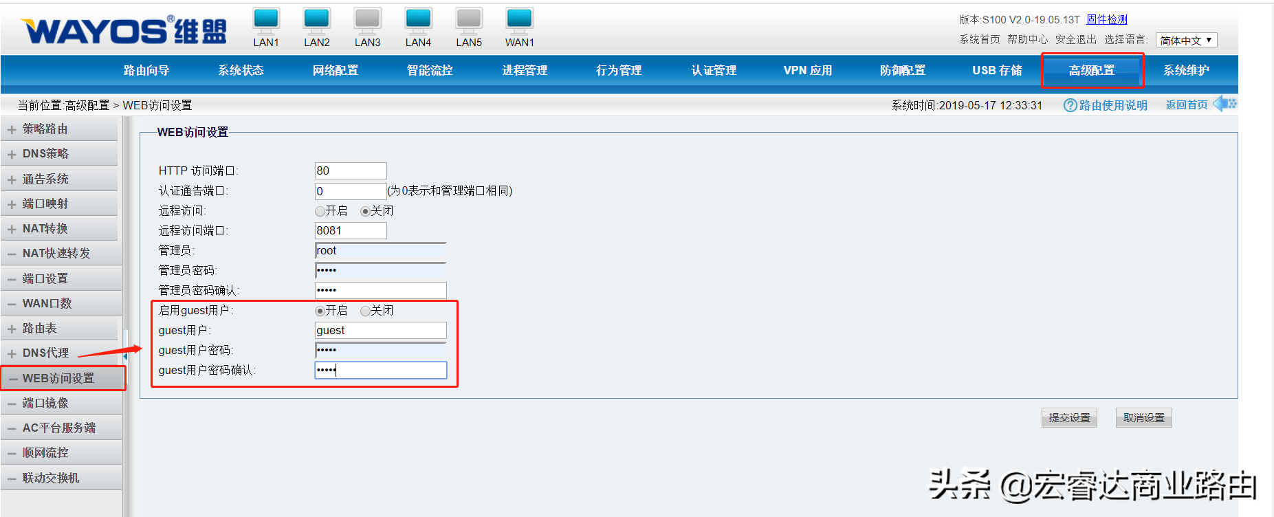This screenshot has width=1274, height=517.
Task: Select guest user 关闭 radio
Action: [365, 311]
